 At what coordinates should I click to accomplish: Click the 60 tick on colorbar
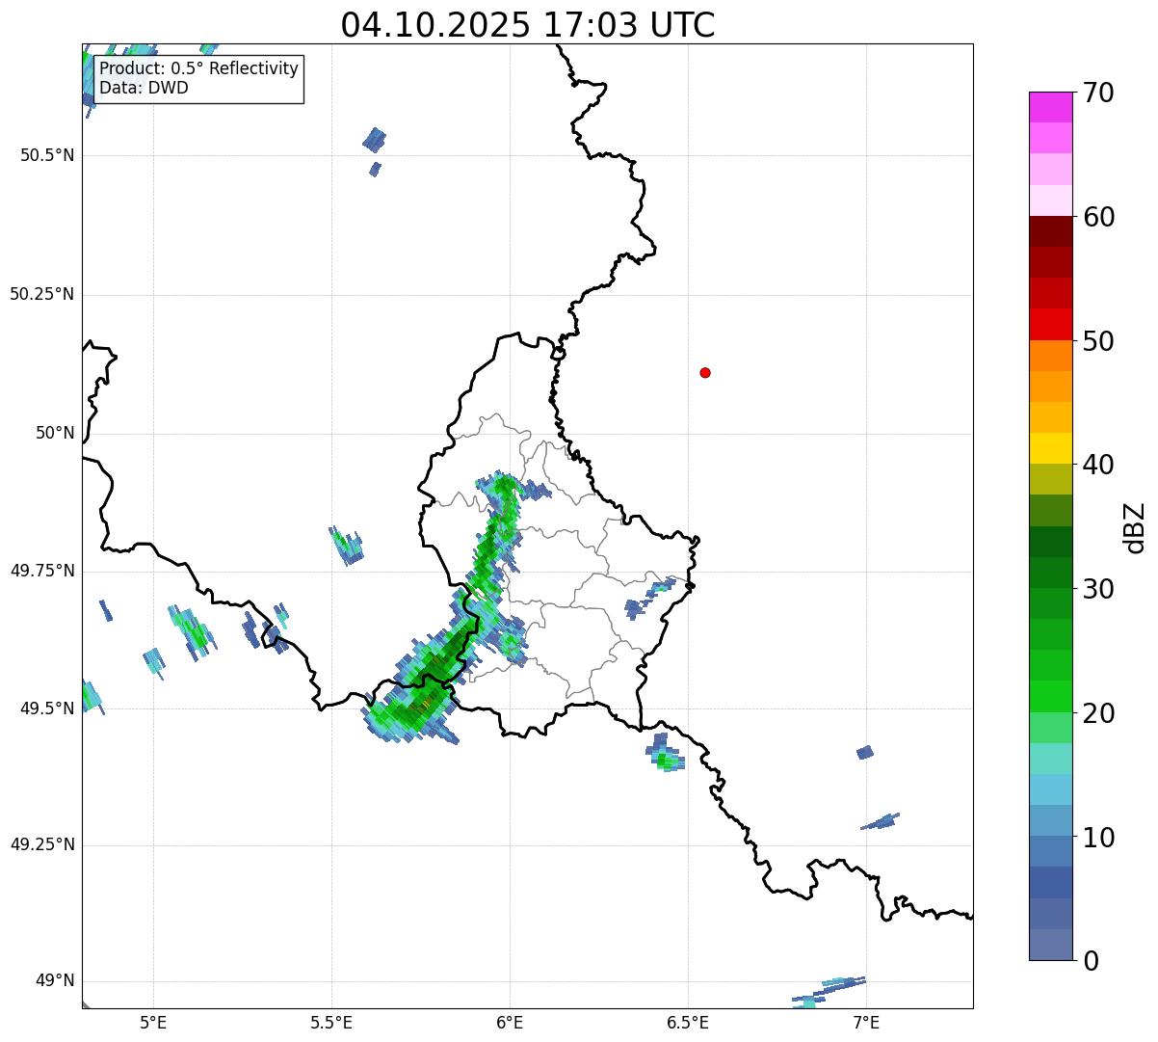pos(1098,217)
